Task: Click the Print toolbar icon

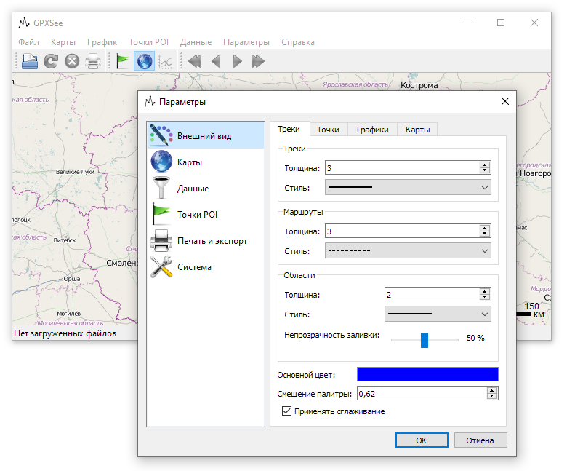Action: coord(93,61)
